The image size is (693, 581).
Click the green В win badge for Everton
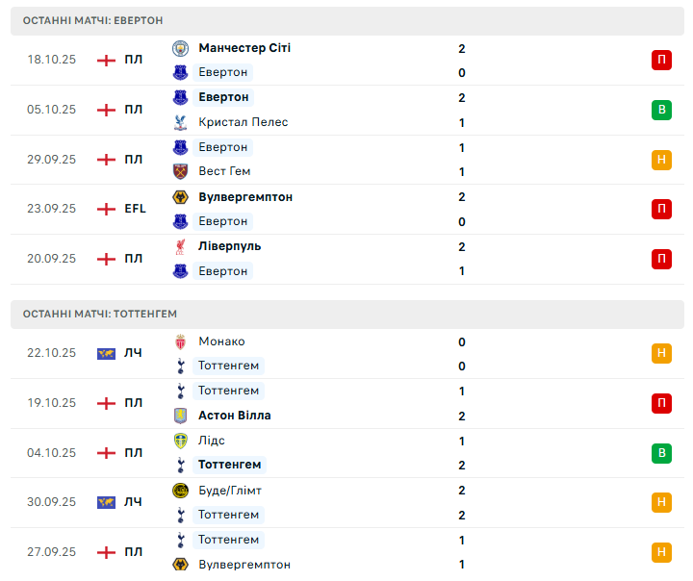[661, 110]
